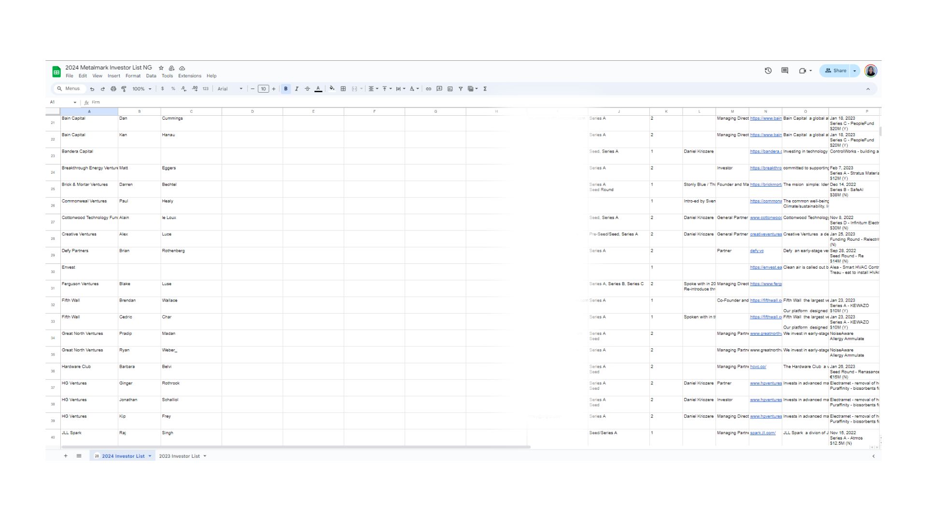This screenshot has width=927, height=521.
Task: Decrease the font size
Action: point(253,89)
